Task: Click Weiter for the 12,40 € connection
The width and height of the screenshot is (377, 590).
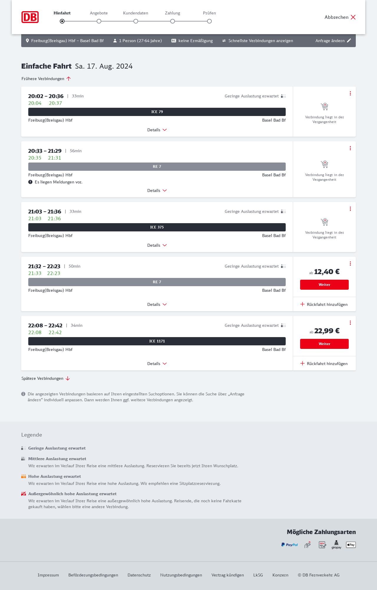Action: [x=324, y=285]
